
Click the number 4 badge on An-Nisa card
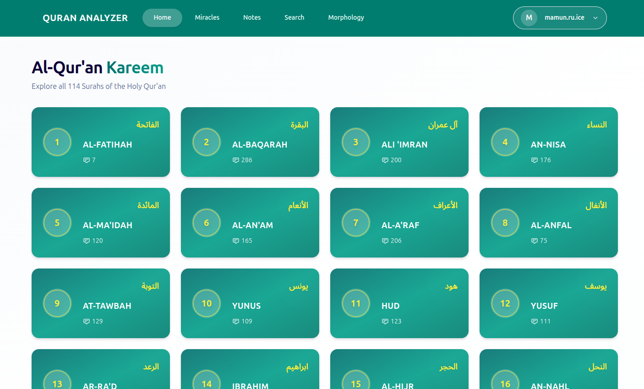(x=505, y=142)
